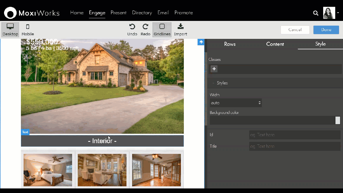Switch to Desktop preview mode
Image resolution: width=343 pixels, height=193 pixels.
pos(10,29)
